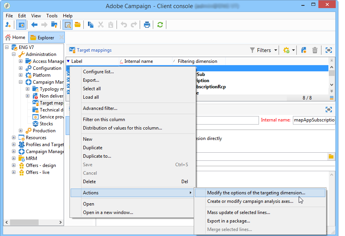The width and height of the screenshot is (345, 236).
Task: Sort by Filtering dimension column header
Action: pos(199,61)
